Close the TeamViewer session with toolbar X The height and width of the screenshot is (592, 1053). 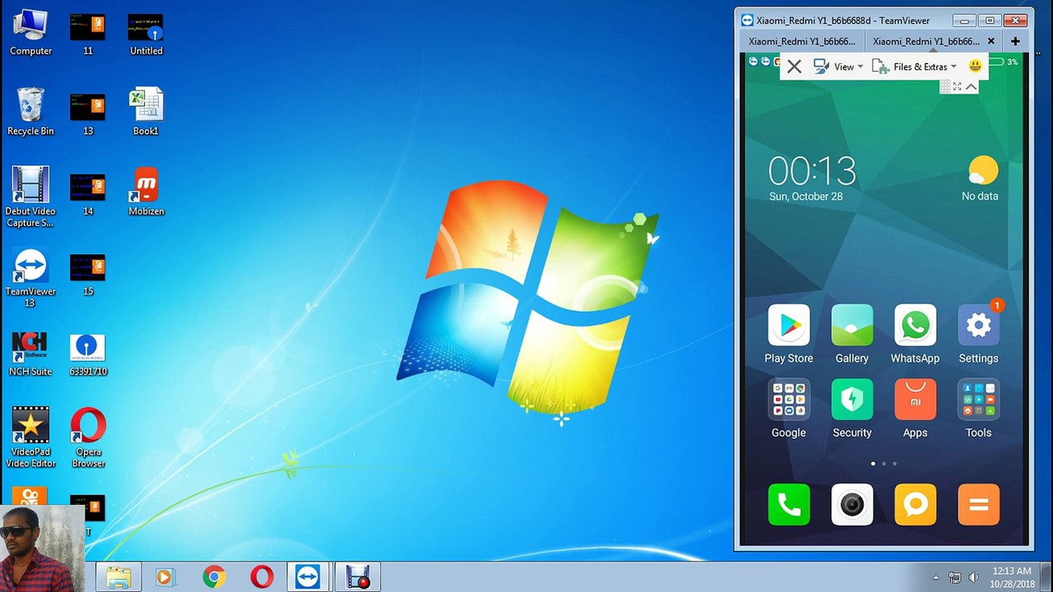tap(794, 67)
